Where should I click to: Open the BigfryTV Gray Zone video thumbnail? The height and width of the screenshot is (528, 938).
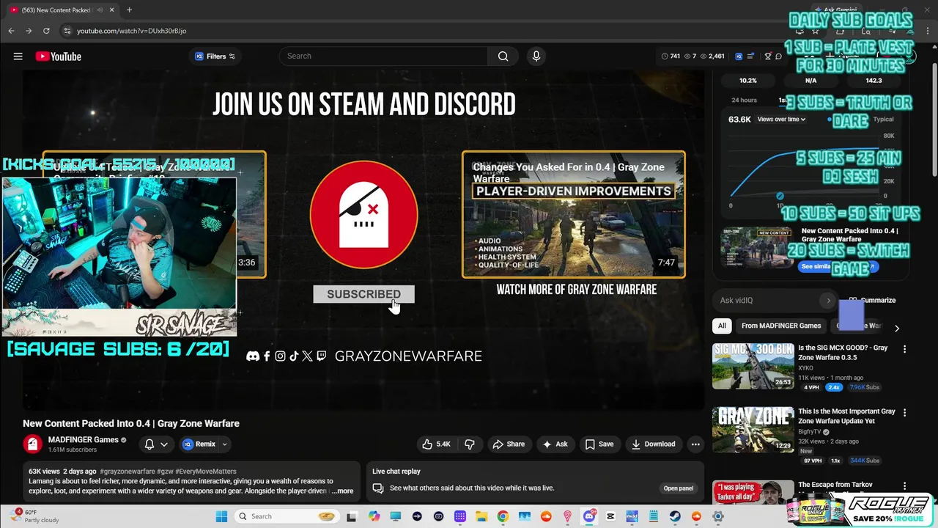click(x=753, y=429)
